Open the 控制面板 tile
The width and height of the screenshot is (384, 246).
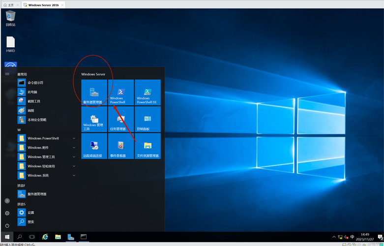[148, 119]
